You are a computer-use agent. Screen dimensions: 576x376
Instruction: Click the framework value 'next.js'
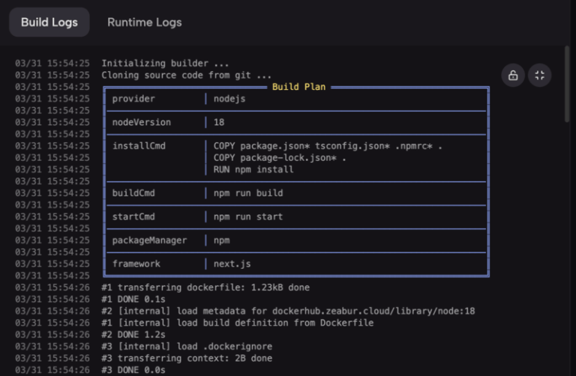pyautogui.click(x=232, y=264)
